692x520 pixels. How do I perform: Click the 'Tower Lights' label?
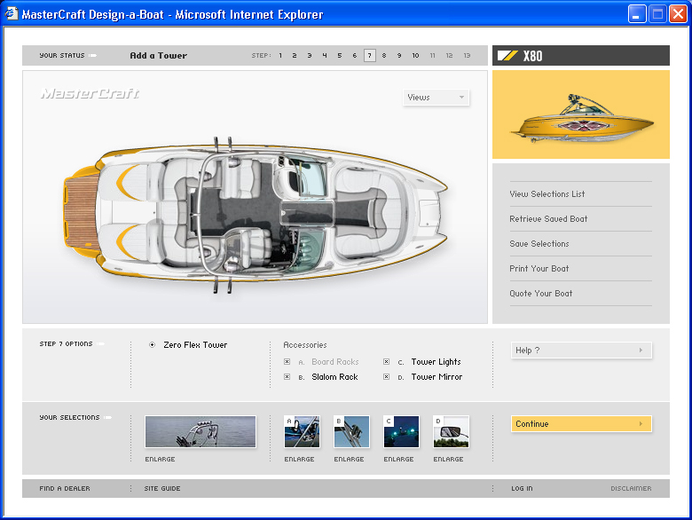click(x=436, y=361)
